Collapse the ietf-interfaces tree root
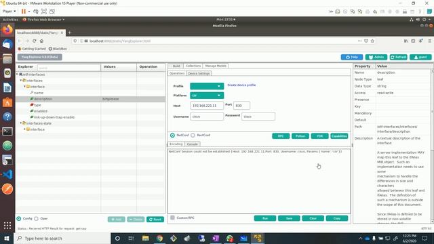434x244 pixels. [18, 75]
